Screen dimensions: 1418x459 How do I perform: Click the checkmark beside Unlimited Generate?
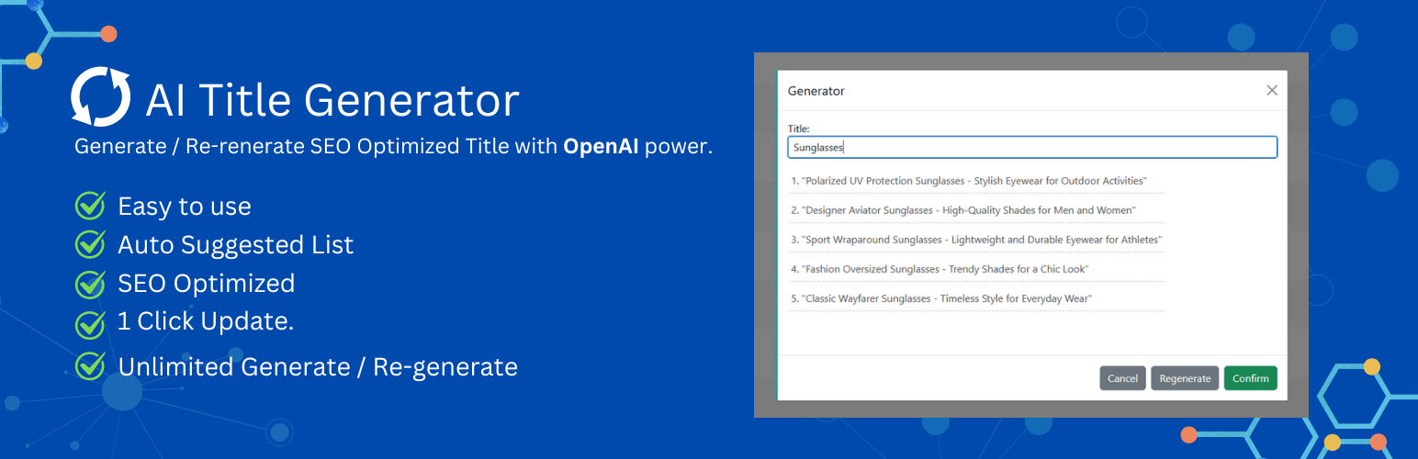pyautogui.click(x=90, y=364)
